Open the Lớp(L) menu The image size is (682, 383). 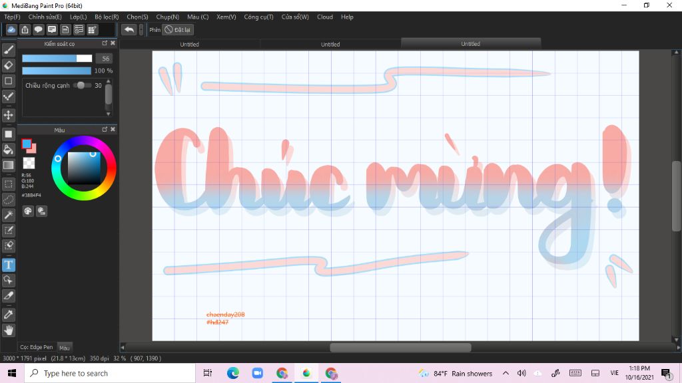(79, 17)
